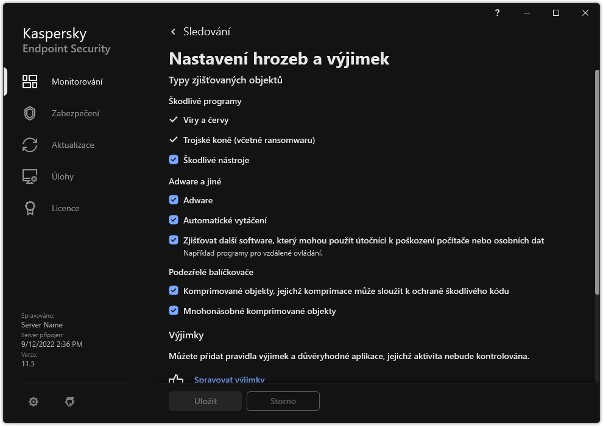Open application settings gear icon

[x=33, y=401]
